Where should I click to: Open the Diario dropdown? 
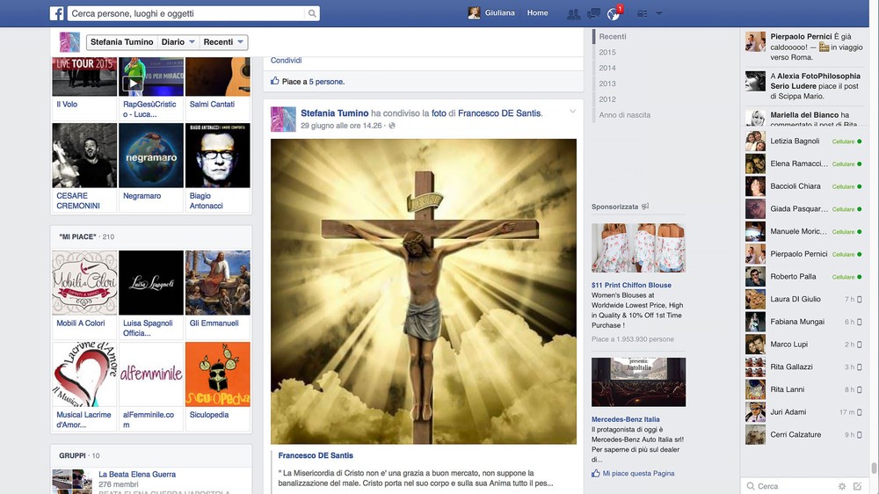pos(178,42)
